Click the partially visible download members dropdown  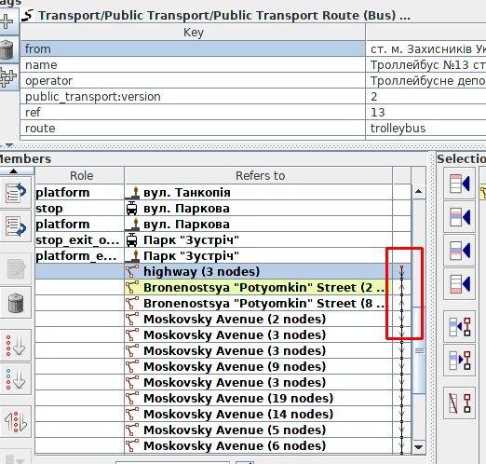[16, 457]
